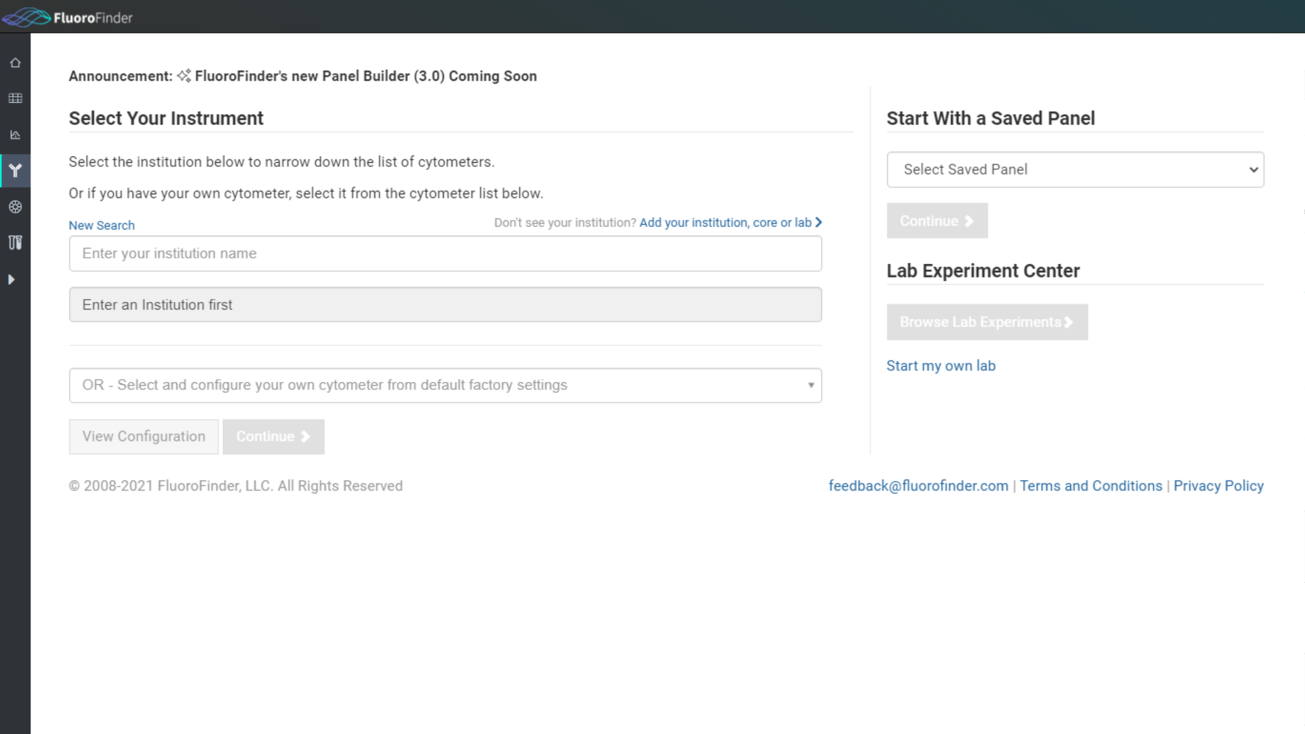Click Browse Lab Experiments button
The image size is (1305, 734).
tap(986, 322)
